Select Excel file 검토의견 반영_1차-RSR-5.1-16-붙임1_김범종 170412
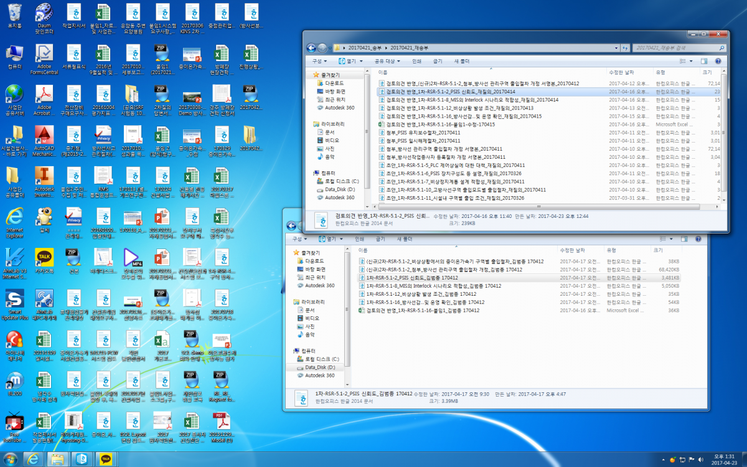 pos(418,310)
